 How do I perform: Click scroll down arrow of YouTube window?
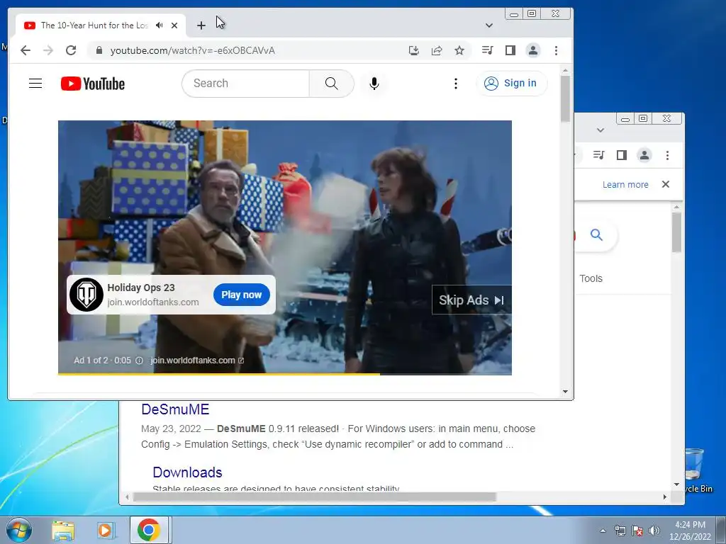pos(565,392)
